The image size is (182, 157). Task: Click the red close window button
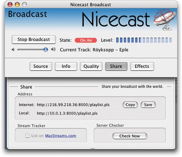(10, 5)
